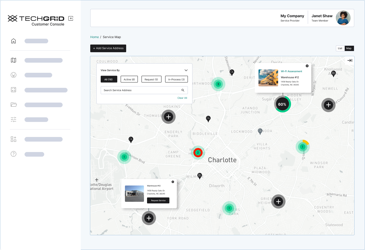Open the apps grid icon in the sidebar
This screenshot has width=365, height=250.
coord(14,139)
